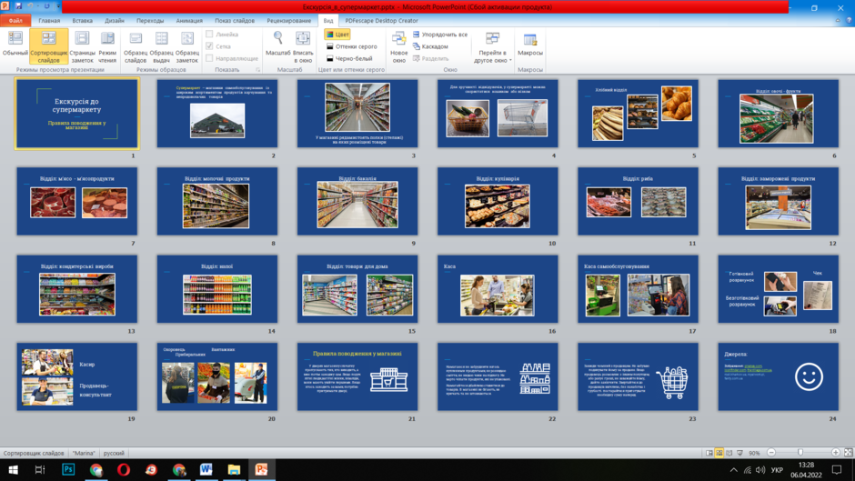Click Упорядочить все windows

[x=440, y=35]
